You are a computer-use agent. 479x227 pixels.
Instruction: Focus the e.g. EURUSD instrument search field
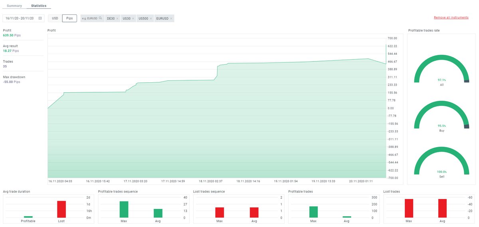tap(92, 18)
